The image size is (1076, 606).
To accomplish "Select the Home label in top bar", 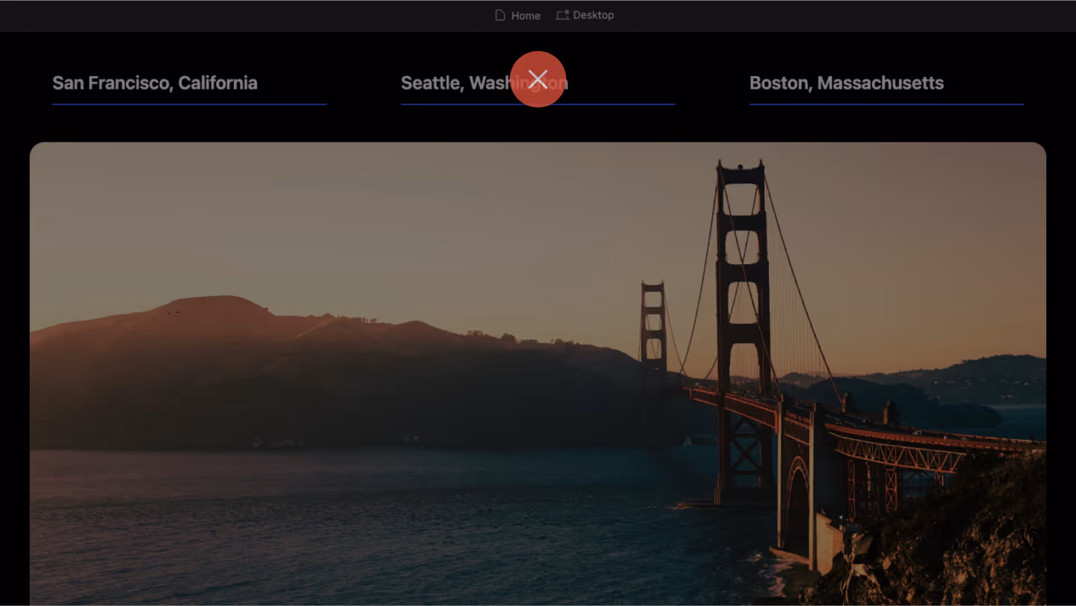I will 525,16.
